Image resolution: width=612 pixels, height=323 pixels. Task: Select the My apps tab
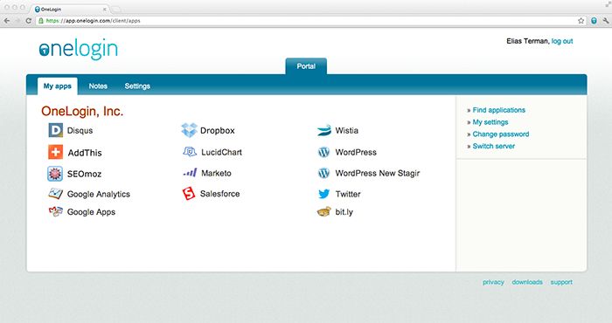click(58, 86)
